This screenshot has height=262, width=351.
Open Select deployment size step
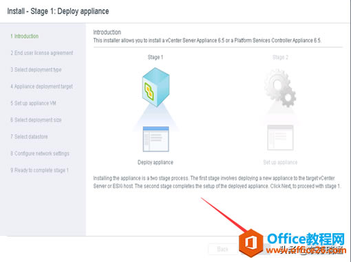point(36,120)
